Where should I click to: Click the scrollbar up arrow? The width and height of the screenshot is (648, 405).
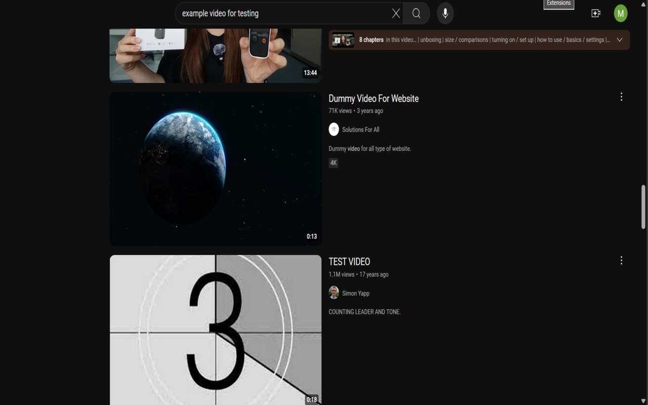coord(643,4)
